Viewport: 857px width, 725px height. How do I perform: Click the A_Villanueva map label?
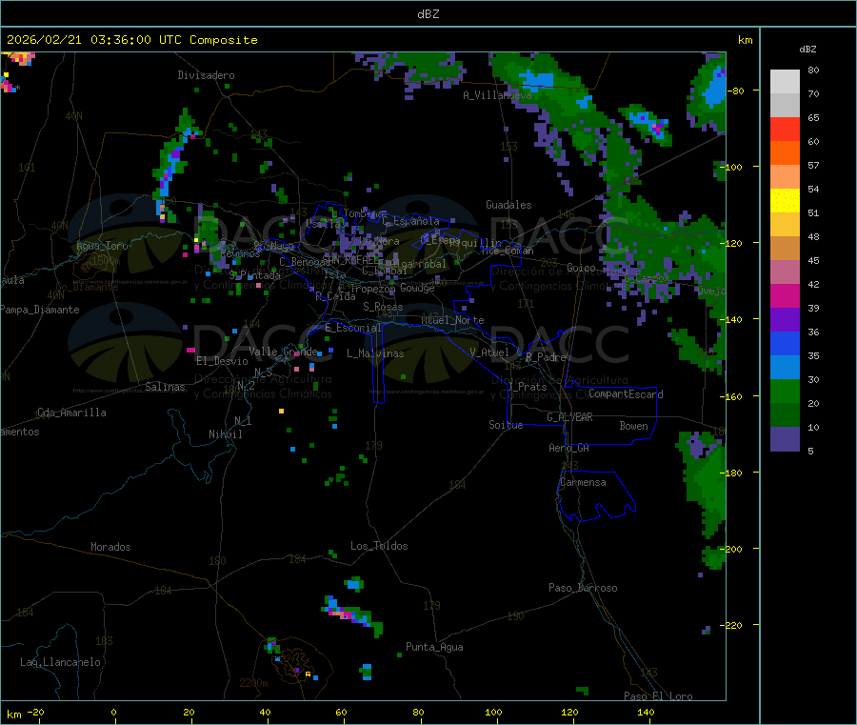pos(497,95)
